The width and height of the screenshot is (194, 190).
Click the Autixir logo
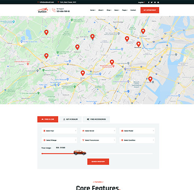(43, 10)
